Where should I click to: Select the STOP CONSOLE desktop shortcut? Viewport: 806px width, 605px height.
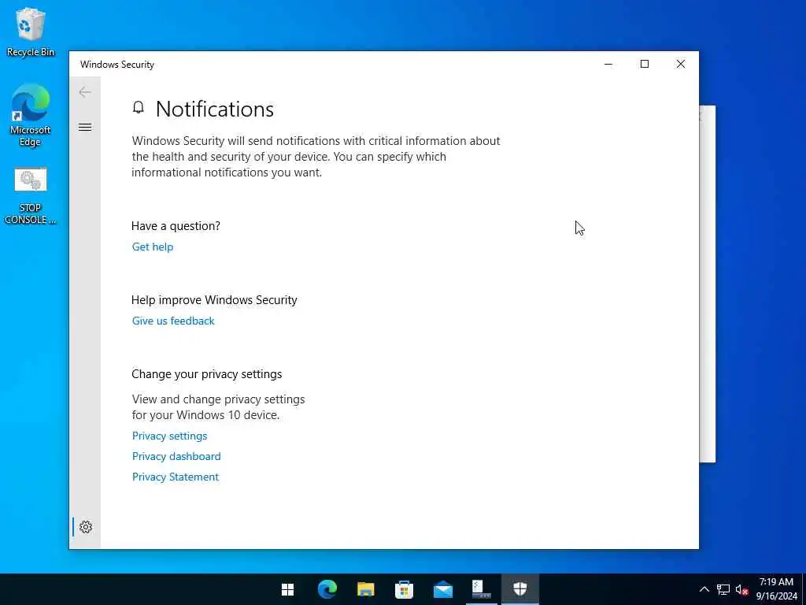[x=31, y=196]
